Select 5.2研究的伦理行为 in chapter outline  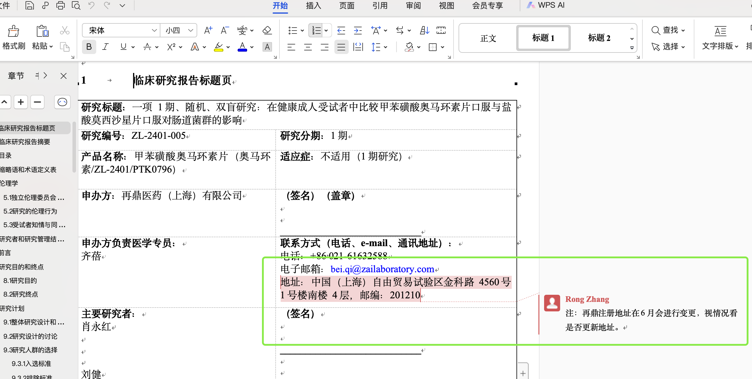click(x=30, y=211)
